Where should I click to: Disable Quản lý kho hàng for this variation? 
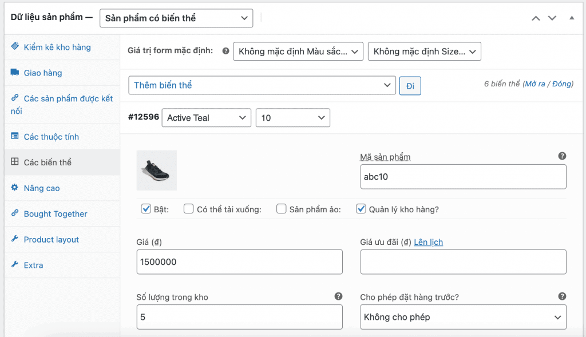click(x=361, y=209)
